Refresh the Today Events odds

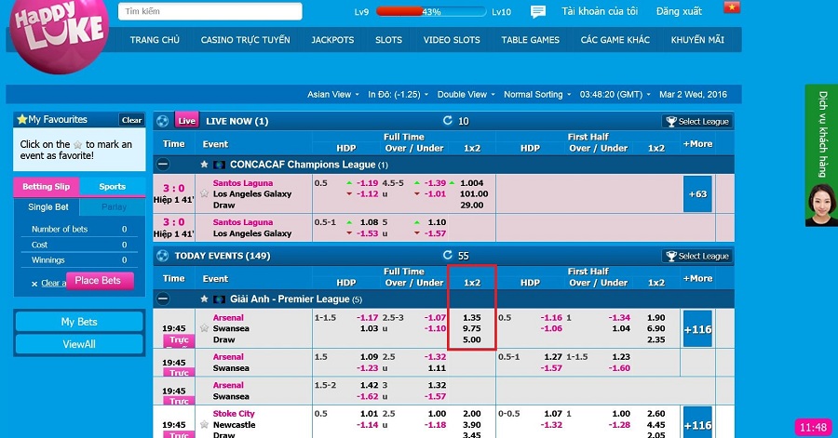point(448,256)
